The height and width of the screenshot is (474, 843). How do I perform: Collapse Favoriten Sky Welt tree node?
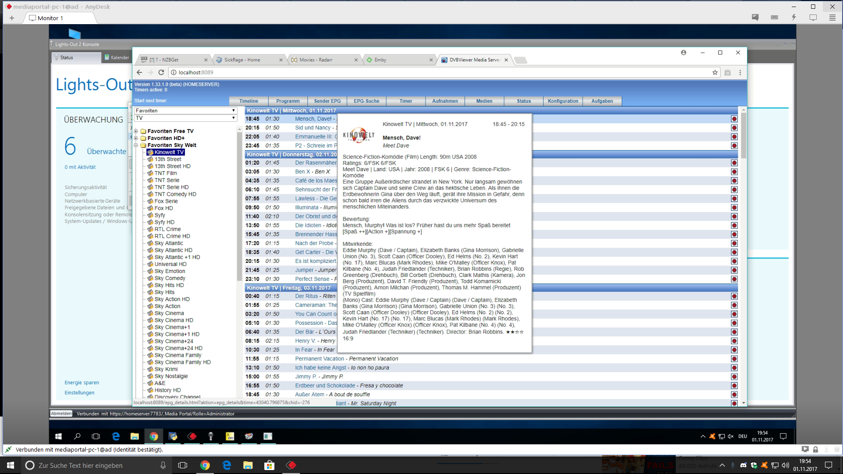(136, 145)
